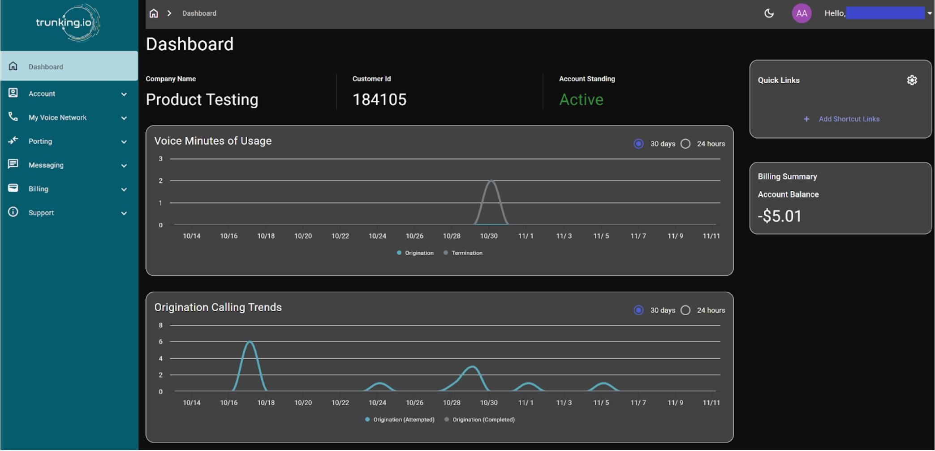The height and width of the screenshot is (451, 935).
Task: Click Add Shortcut Links
Action: [849, 119]
